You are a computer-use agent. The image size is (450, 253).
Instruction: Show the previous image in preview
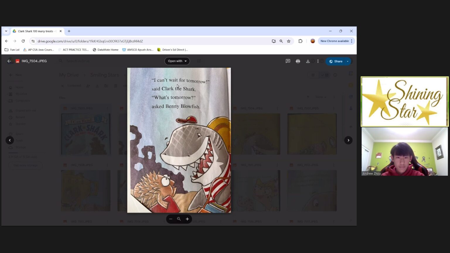[10, 140]
